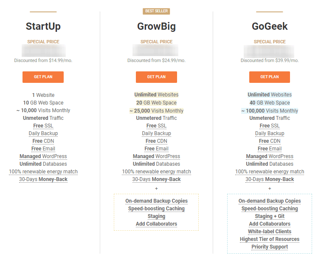The image size is (321, 263).
Task: Click Free CDN in GoGeek plan
Action: (x=270, y=141)
